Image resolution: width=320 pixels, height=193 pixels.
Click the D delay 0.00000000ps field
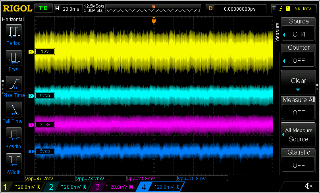tap(236, 9)
